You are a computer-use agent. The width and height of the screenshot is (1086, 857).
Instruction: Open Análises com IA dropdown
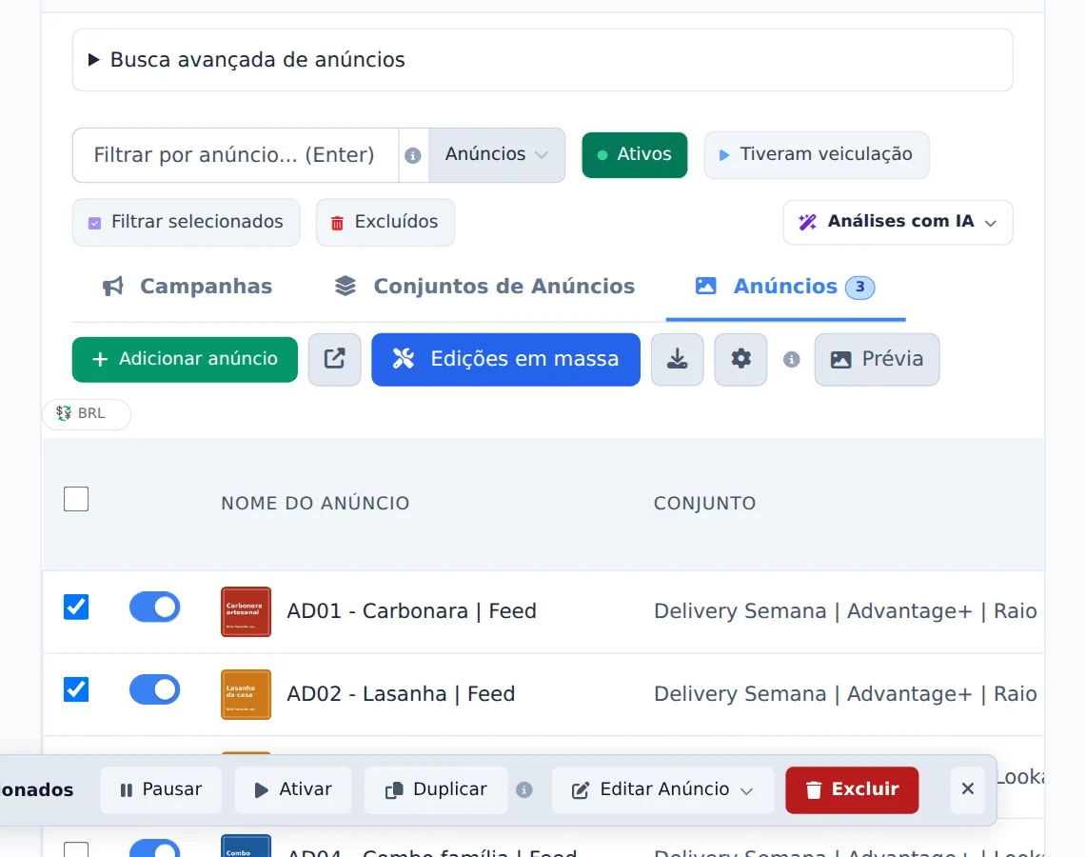(898, 222)
